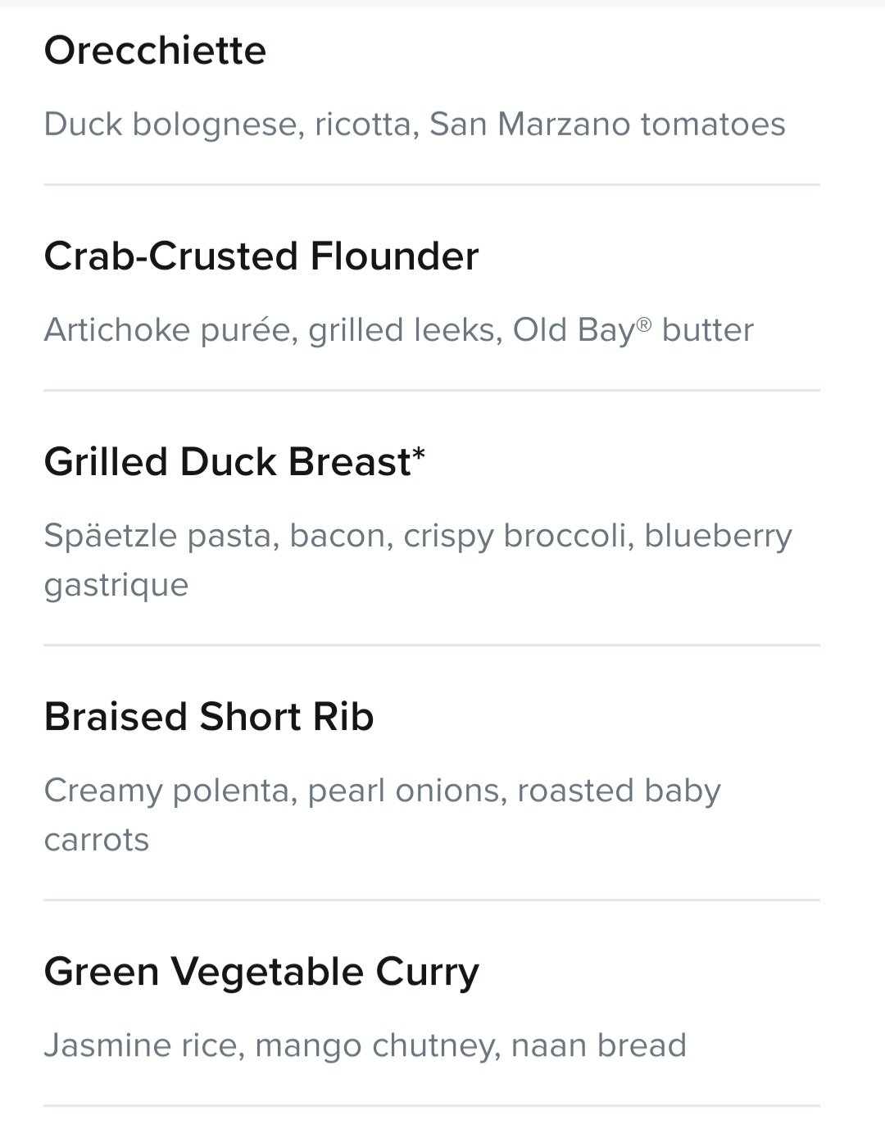The height and width of the screenshot is (1138, 885).
Task: Tap the Späetzle pasta description line
Action: (x=418, y=536)
